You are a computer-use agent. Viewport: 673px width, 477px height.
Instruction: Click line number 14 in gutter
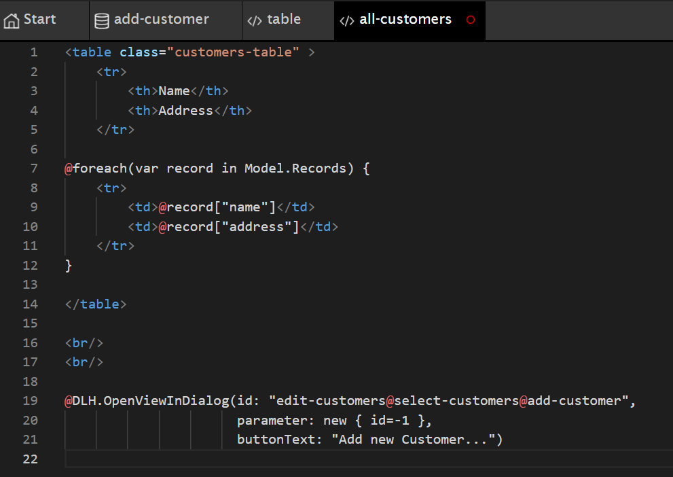30,304
